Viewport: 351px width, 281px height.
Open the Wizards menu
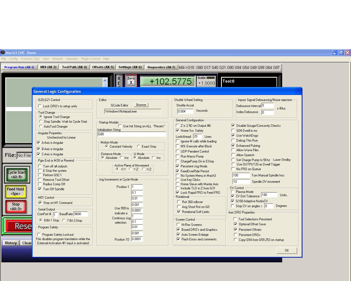57,59
